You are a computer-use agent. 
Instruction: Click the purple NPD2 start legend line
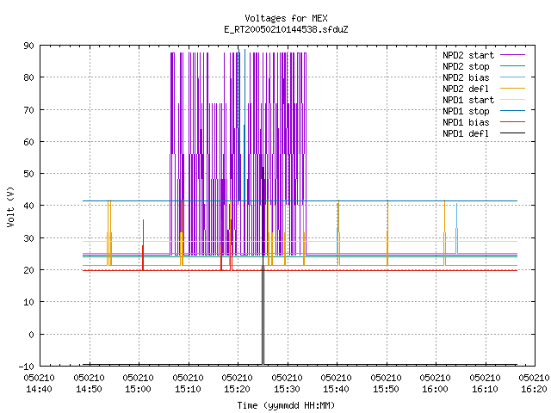[x=512, y=55]
